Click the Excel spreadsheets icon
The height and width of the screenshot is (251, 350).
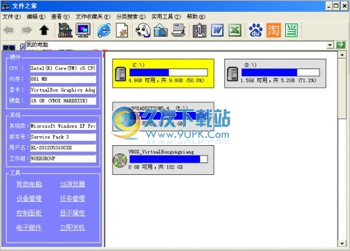(x=235, y=30)
